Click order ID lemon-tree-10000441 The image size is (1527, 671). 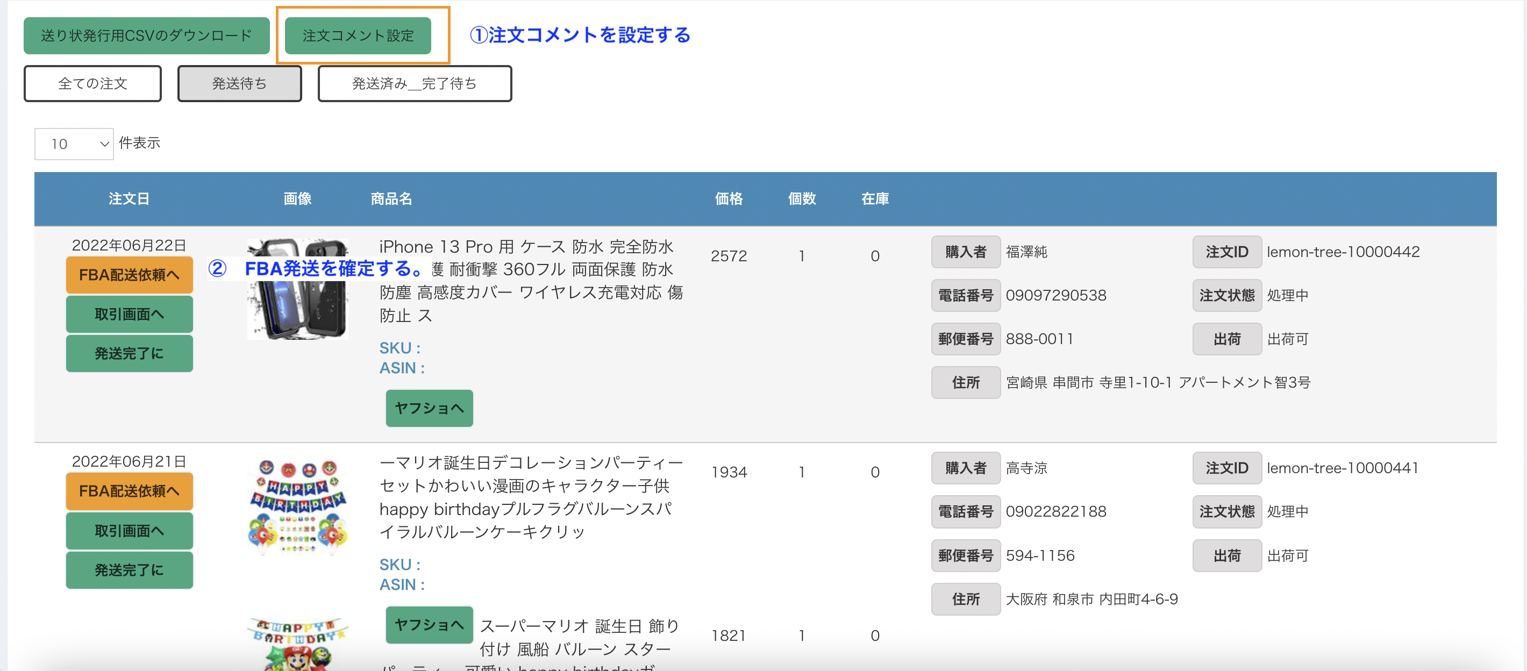[x=1343, y=468]
